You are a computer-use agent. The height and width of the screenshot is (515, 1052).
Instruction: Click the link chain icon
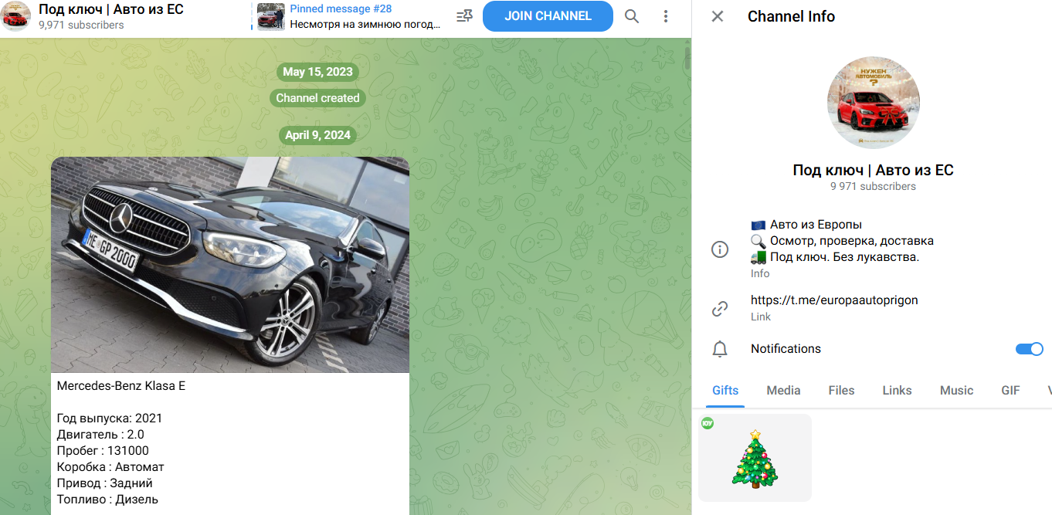(720, 309)
